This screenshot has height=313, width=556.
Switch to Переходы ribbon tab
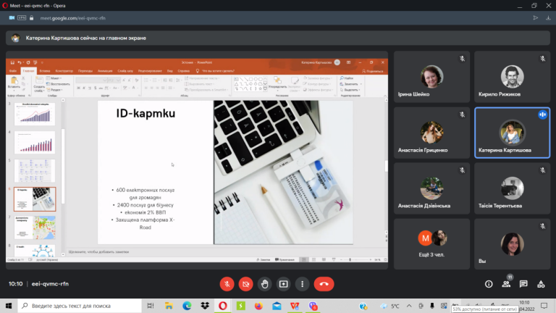click(x=85, y=71)
